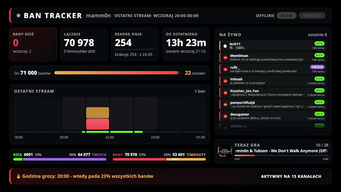Click the ban icon next to pompa14fiutjd
Image resolution: width=341 pixels, height=192 pixels.
coord(225,105)
